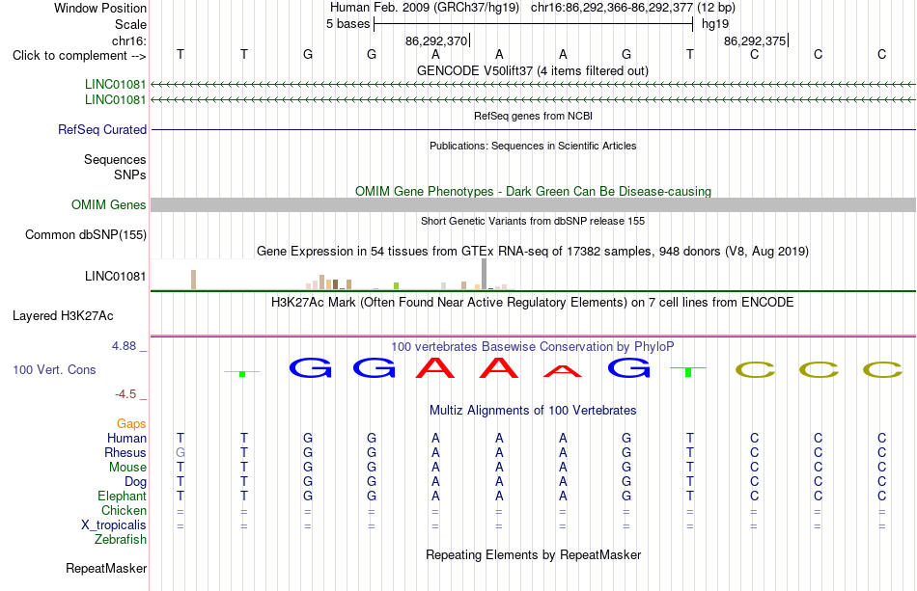Click the Gaps row label
Viewport: 917px width, 591px height.
click(131, 423)
